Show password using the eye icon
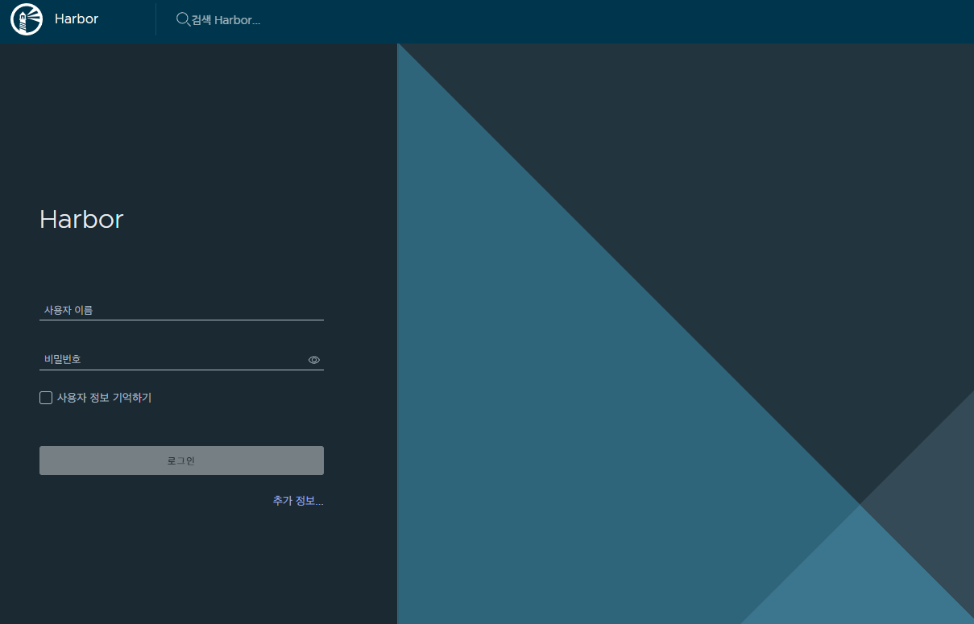 (314, 360)
